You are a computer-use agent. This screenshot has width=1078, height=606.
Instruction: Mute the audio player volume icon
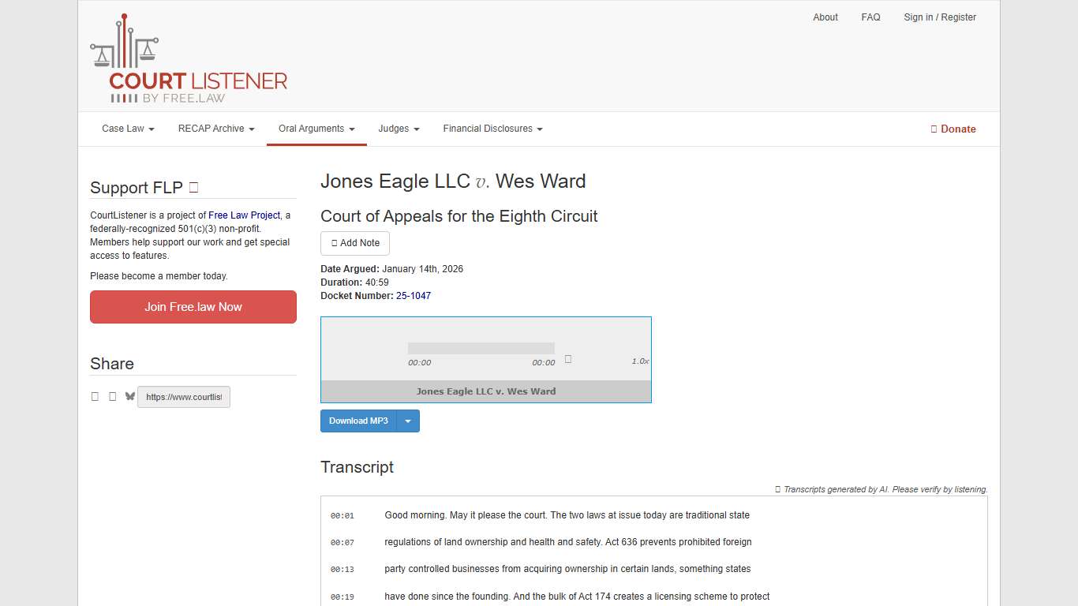567,359
